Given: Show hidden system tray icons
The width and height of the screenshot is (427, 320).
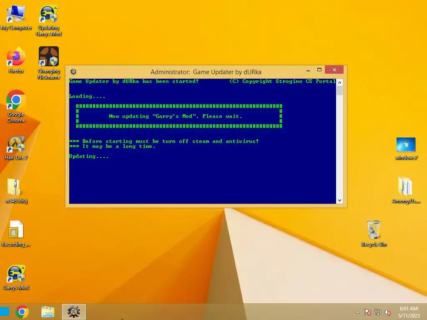Looking at the screenshot, I should tap(357, 312).
